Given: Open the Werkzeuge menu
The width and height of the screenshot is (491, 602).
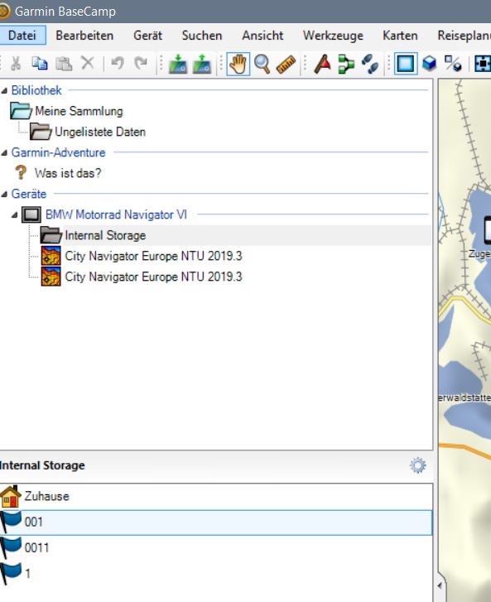Looking at the screenshot, I should tap(333, 36).
